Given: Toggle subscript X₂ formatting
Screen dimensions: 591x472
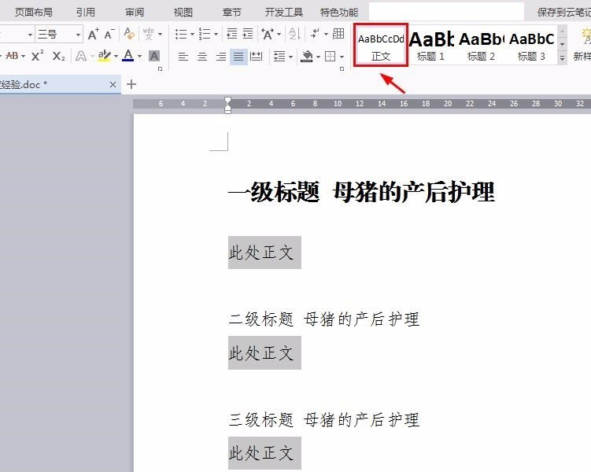Looking at the screenshot, I should 58,57.
